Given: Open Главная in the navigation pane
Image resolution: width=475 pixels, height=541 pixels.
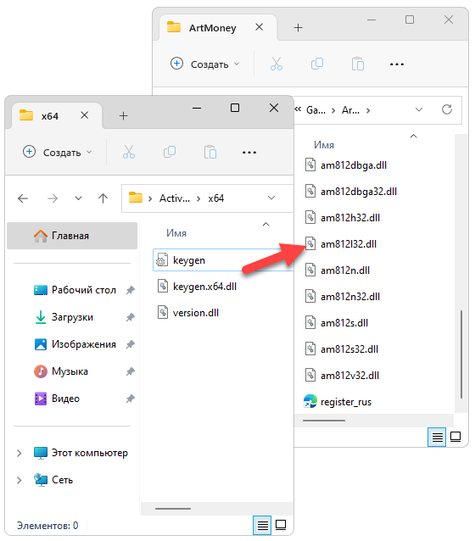Looking at the screenshot, I should pyautogui.click(x=72, y=236).
